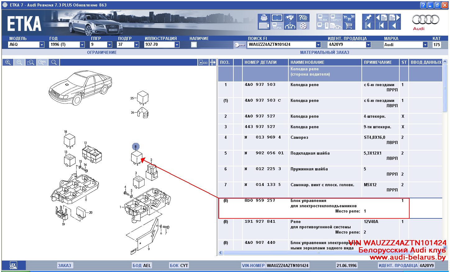The height and width of the screenshot is (272, 450).
Task: Click the ОГРАНИЧЕНИЕ tab
Action: pos(102,52)
